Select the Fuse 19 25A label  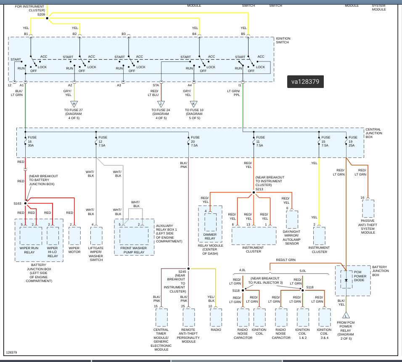[x=353, y=141]
